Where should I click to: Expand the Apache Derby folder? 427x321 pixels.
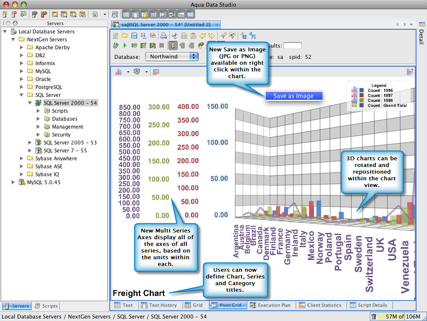pyautogui.click(x=22, y=48)
